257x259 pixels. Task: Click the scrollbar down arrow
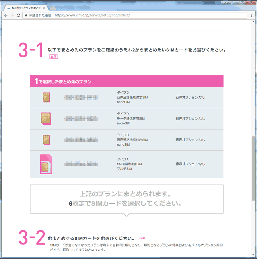click(x=253, y=256)
